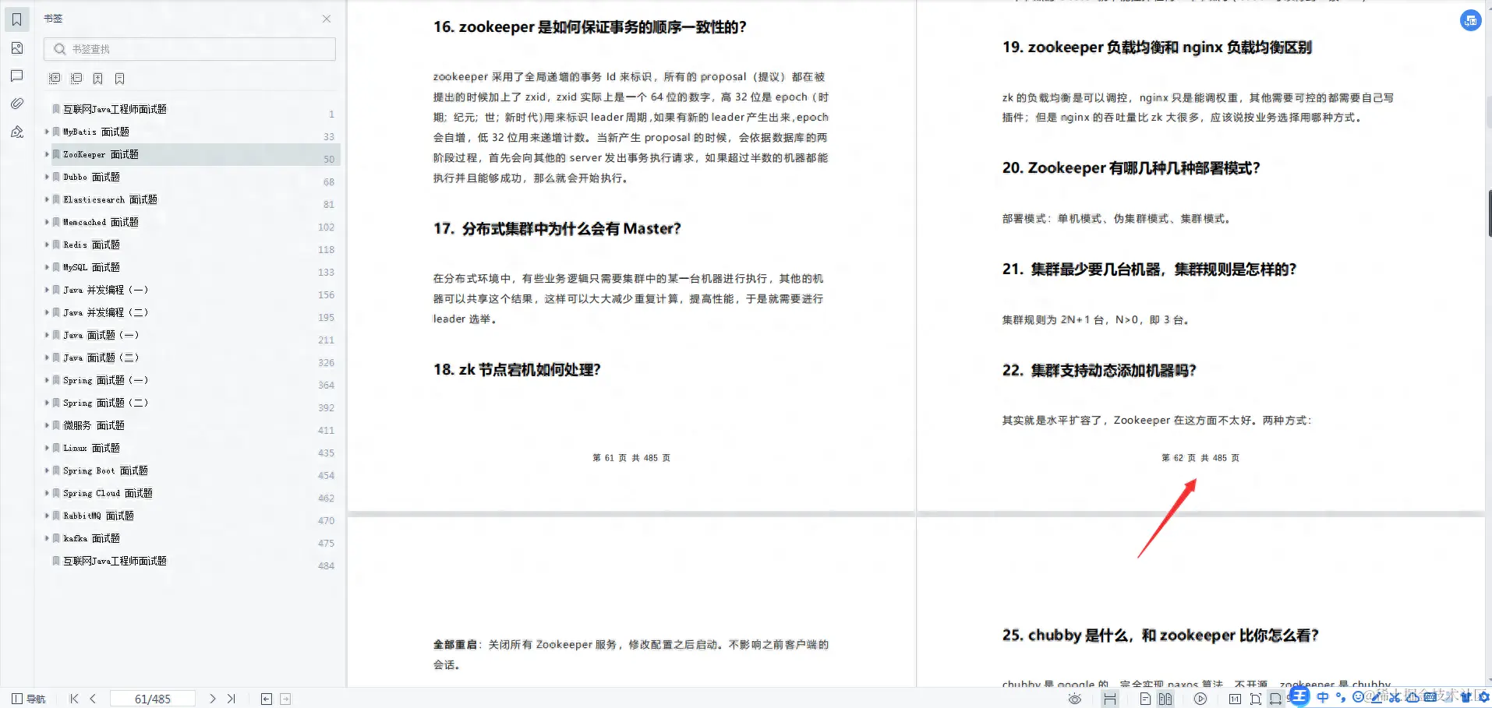1492x708 pixels.
Task: Select the last 互联网Java工程师面试题 bookmark
Action: [115, 561]
